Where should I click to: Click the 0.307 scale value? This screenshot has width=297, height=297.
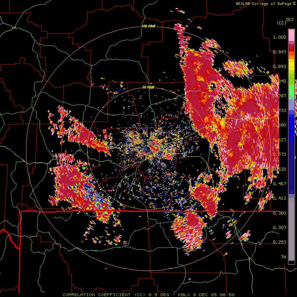pos(280,228)
